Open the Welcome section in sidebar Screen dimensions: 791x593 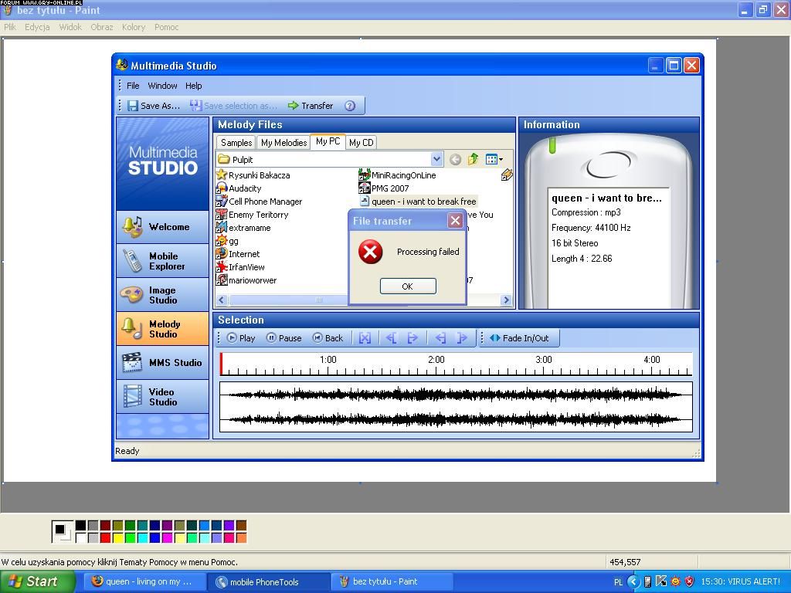coord(162,227)
